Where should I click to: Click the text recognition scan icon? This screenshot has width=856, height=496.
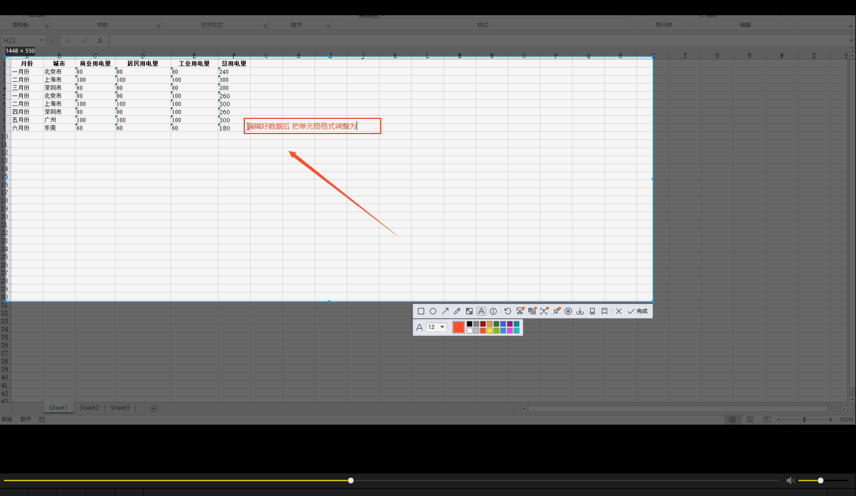544,311
